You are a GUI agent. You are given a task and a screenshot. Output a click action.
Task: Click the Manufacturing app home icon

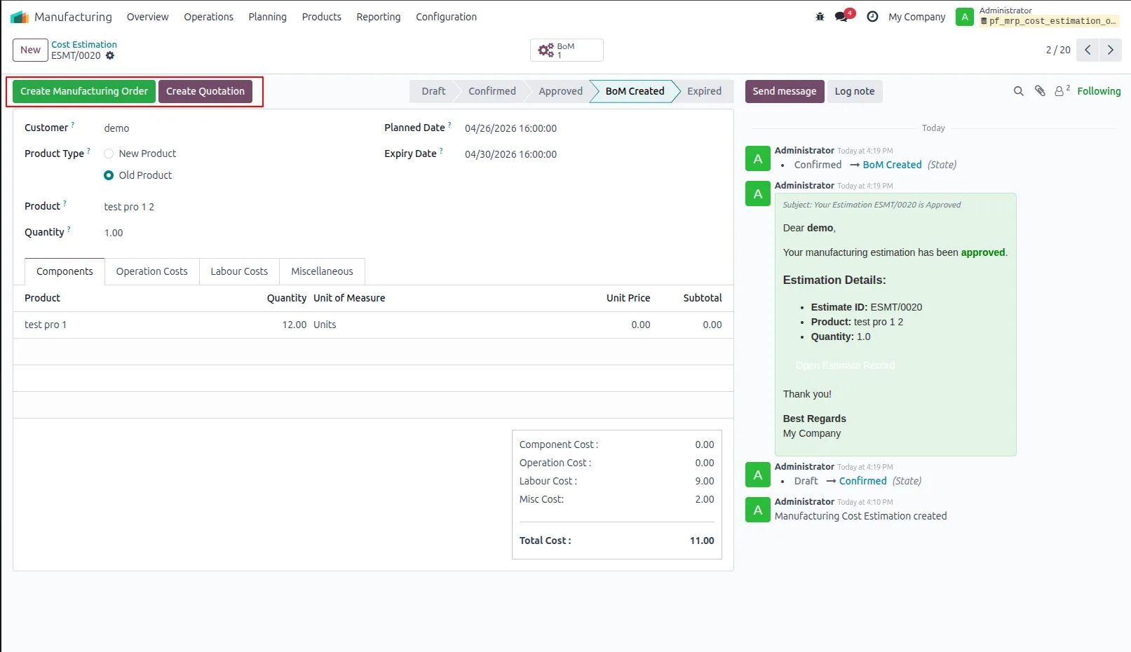[x=20, y=17]
